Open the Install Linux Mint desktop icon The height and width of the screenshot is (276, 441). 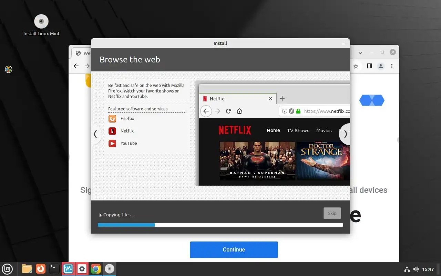41,25
